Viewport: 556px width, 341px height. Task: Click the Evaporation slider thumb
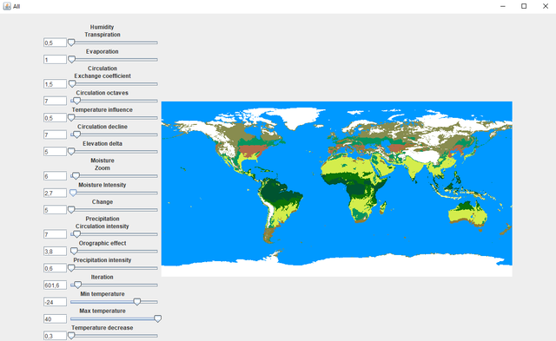click(x=71, y=60)
